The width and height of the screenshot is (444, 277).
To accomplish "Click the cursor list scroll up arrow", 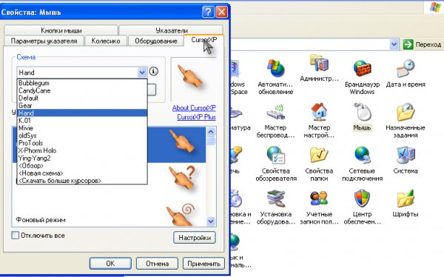I will 211,132.
